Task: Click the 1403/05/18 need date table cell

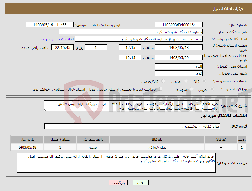Action: point(27,147)
